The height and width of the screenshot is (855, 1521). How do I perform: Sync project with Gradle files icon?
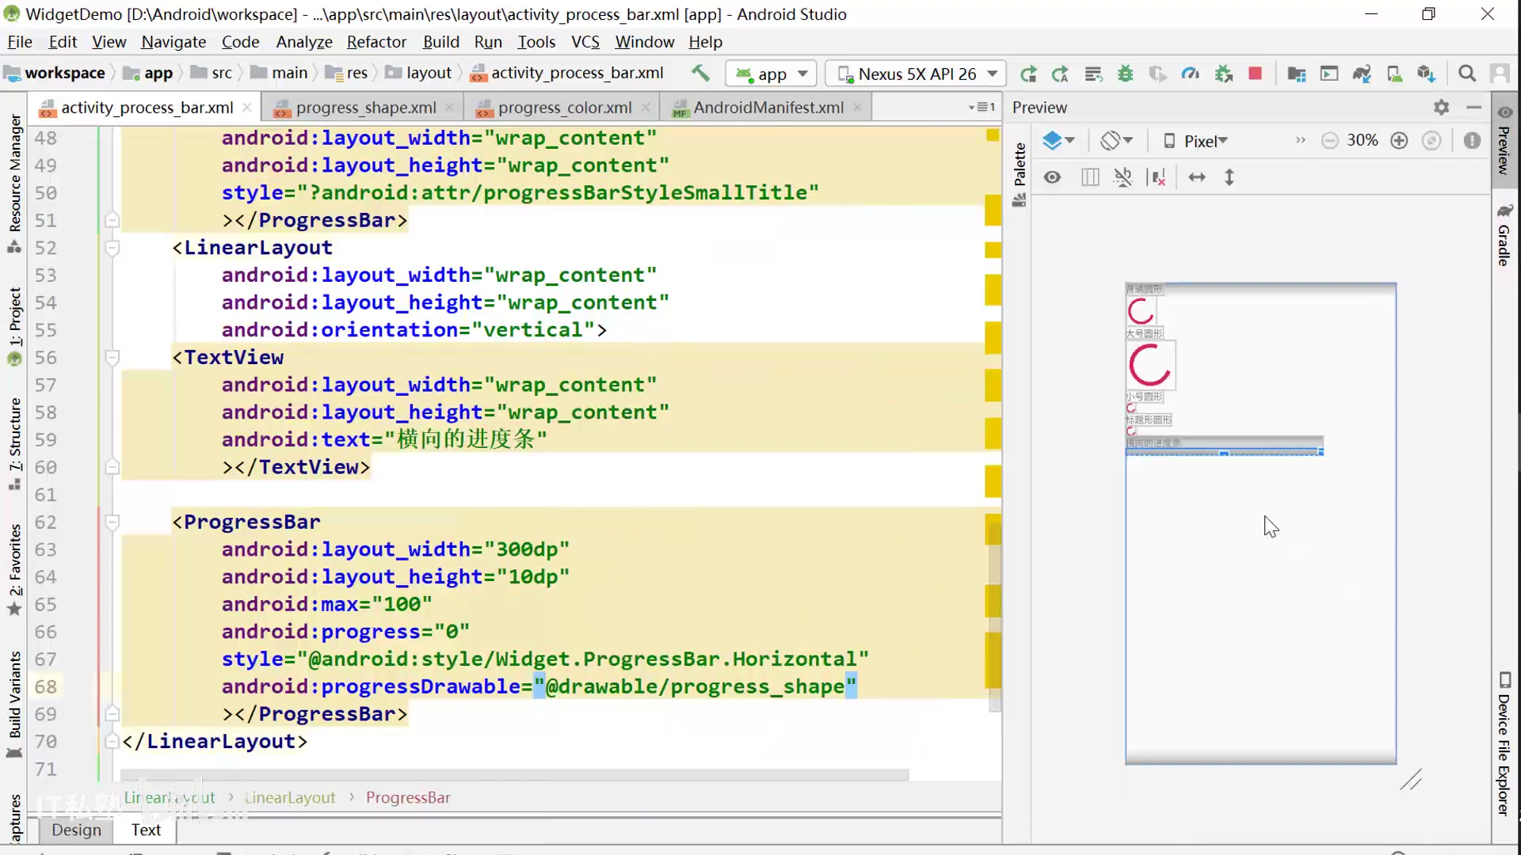[x=1362, y=74]
